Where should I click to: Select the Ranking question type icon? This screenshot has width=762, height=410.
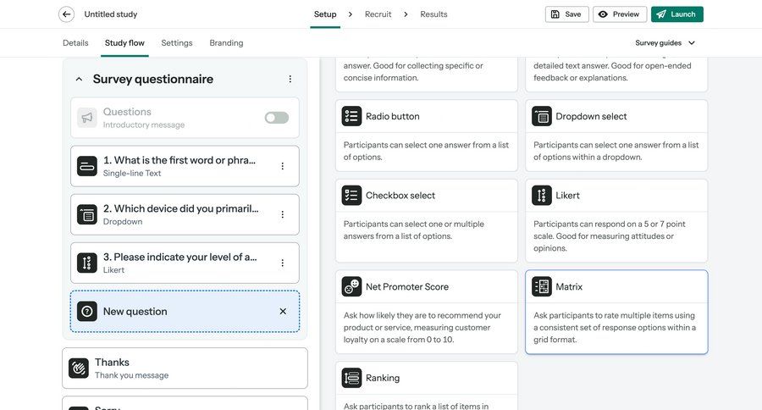[x=351, y=378]
